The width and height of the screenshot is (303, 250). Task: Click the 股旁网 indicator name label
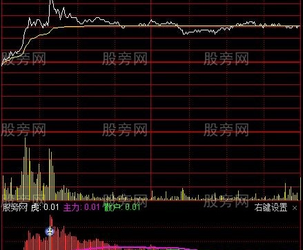(15, 207)
